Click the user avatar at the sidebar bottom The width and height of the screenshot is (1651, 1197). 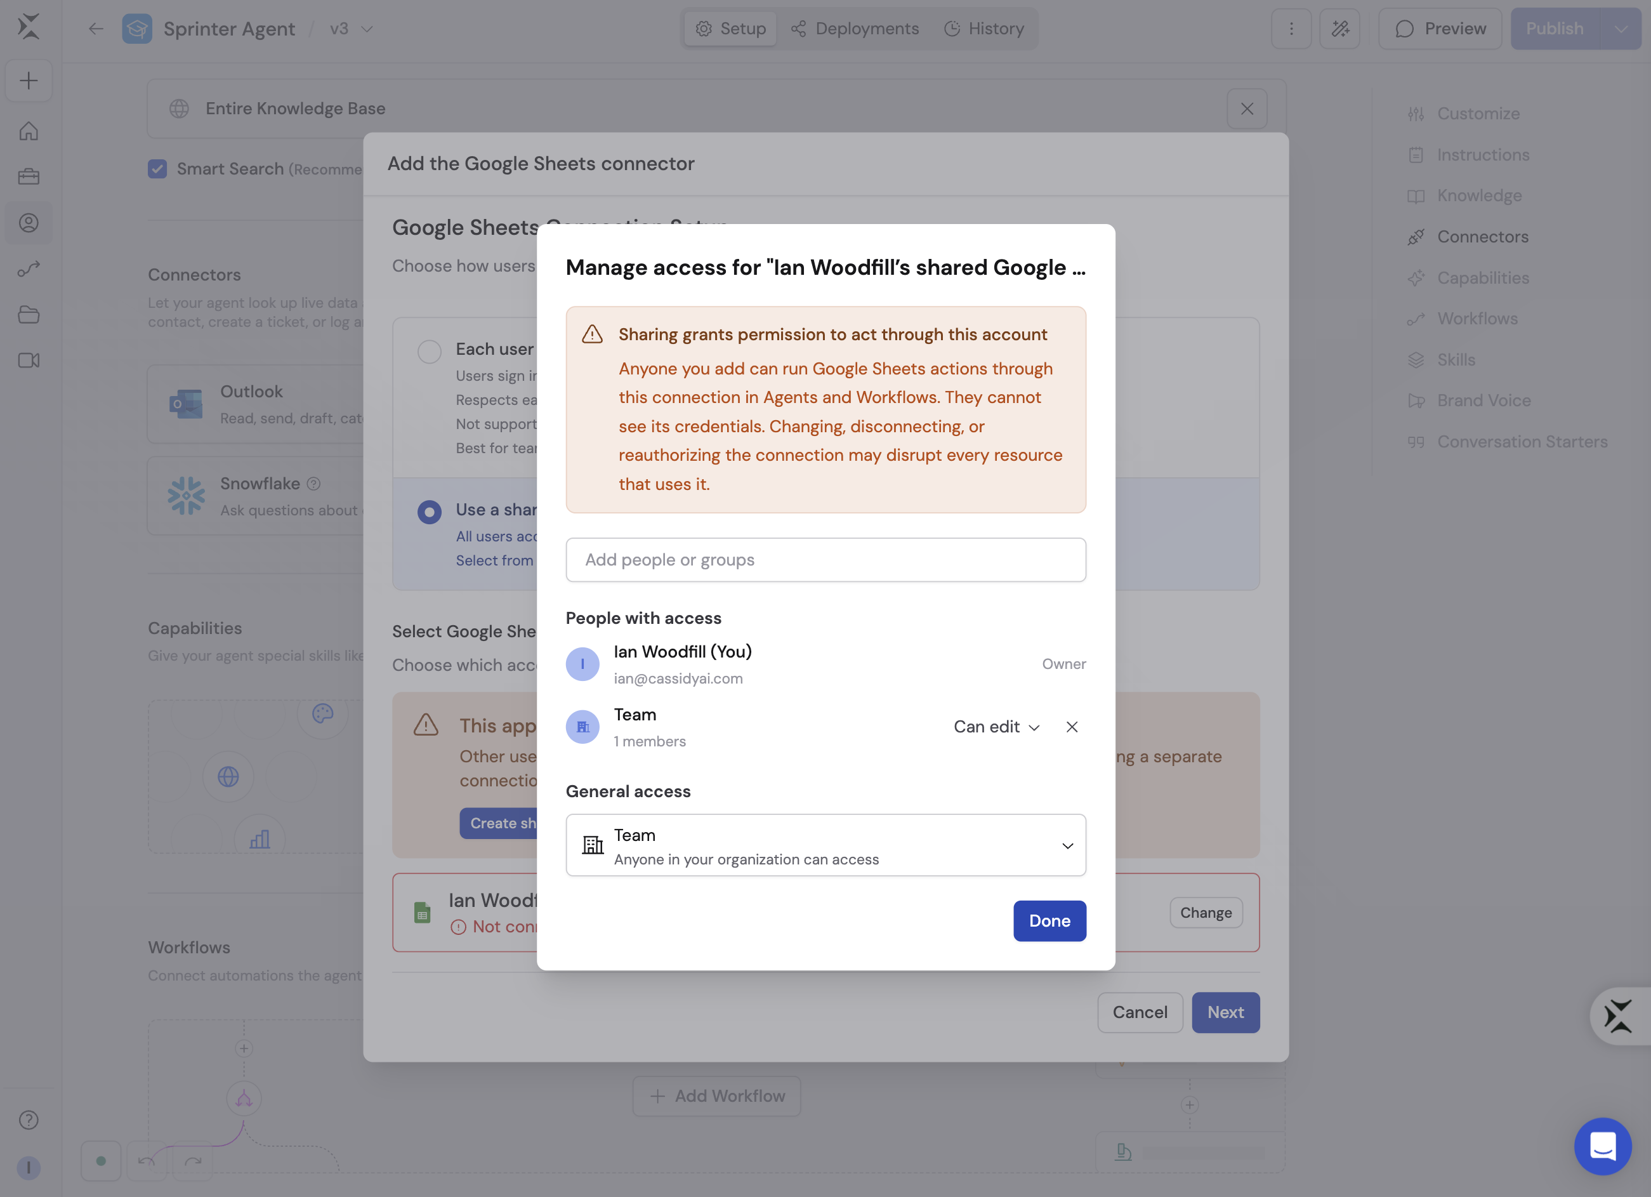point(29,1167)
